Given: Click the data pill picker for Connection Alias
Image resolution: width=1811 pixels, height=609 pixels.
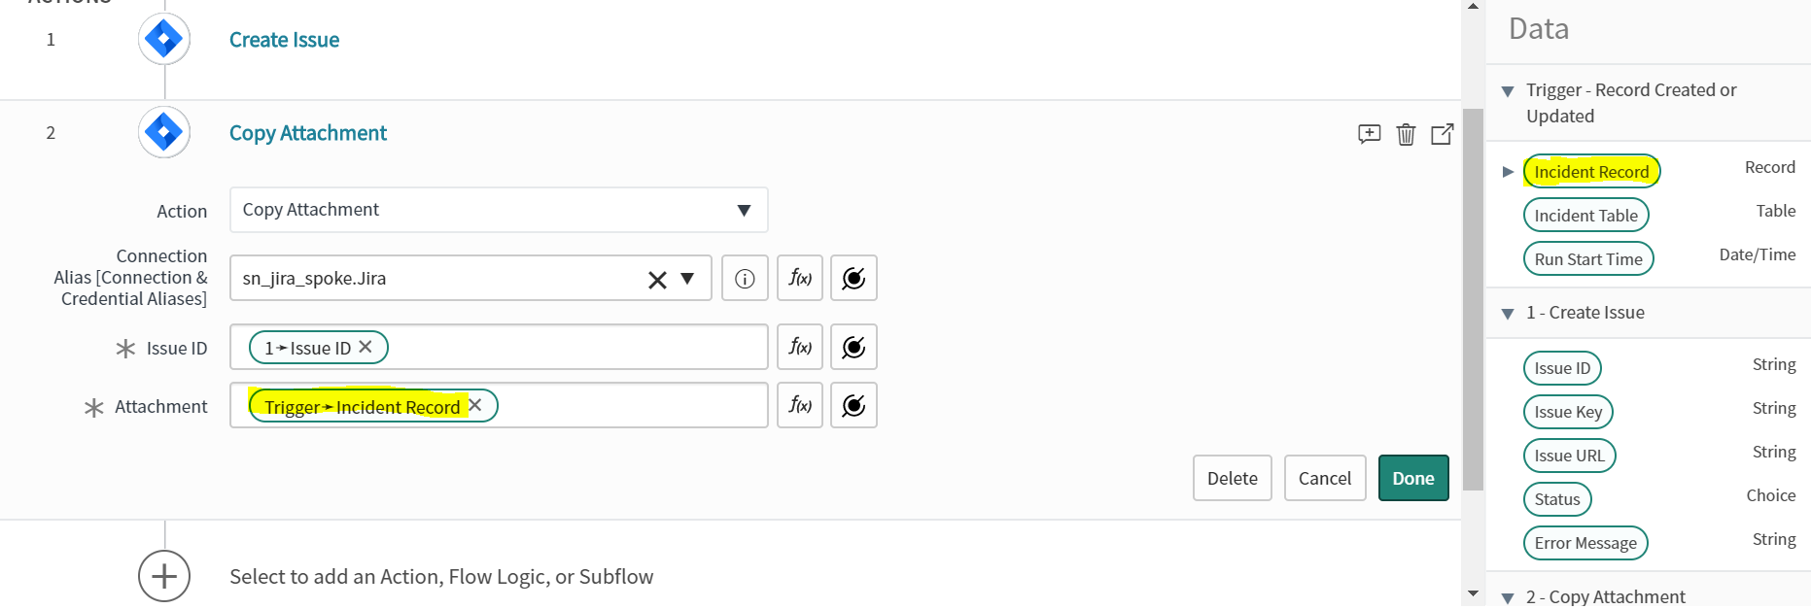Looking at the screenshot, I should (853, 279).
